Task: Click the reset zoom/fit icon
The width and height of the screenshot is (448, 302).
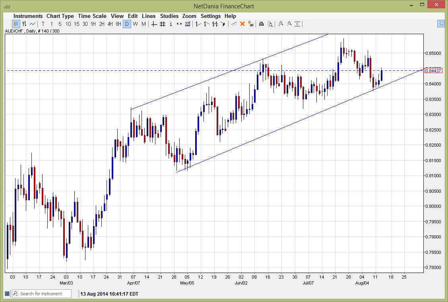Action: click(x=297, y=24)
